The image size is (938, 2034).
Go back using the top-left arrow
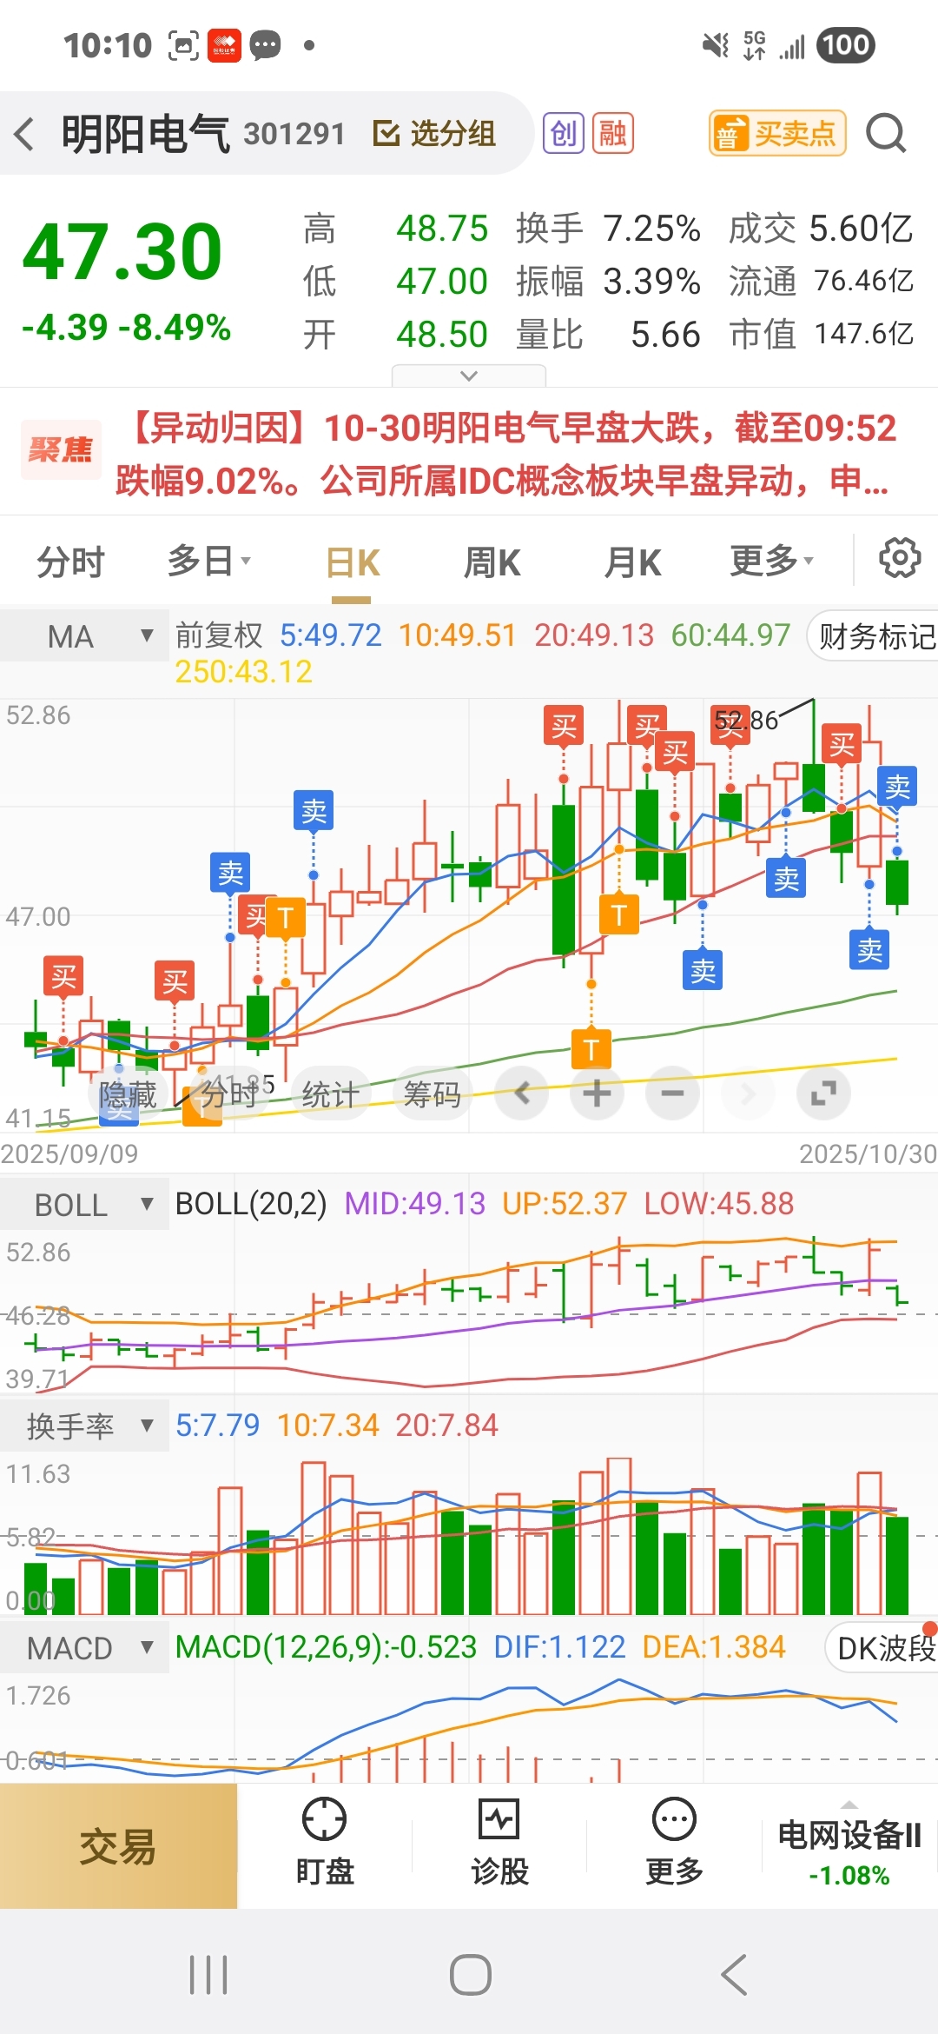click(x=25, y=134)
